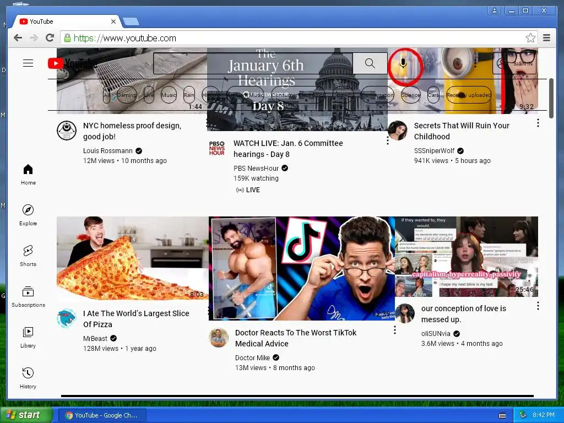Open Explore from the sidebar
Image resolution: width=564 pixels, height=423 pixels.
(x=28, y=215)
